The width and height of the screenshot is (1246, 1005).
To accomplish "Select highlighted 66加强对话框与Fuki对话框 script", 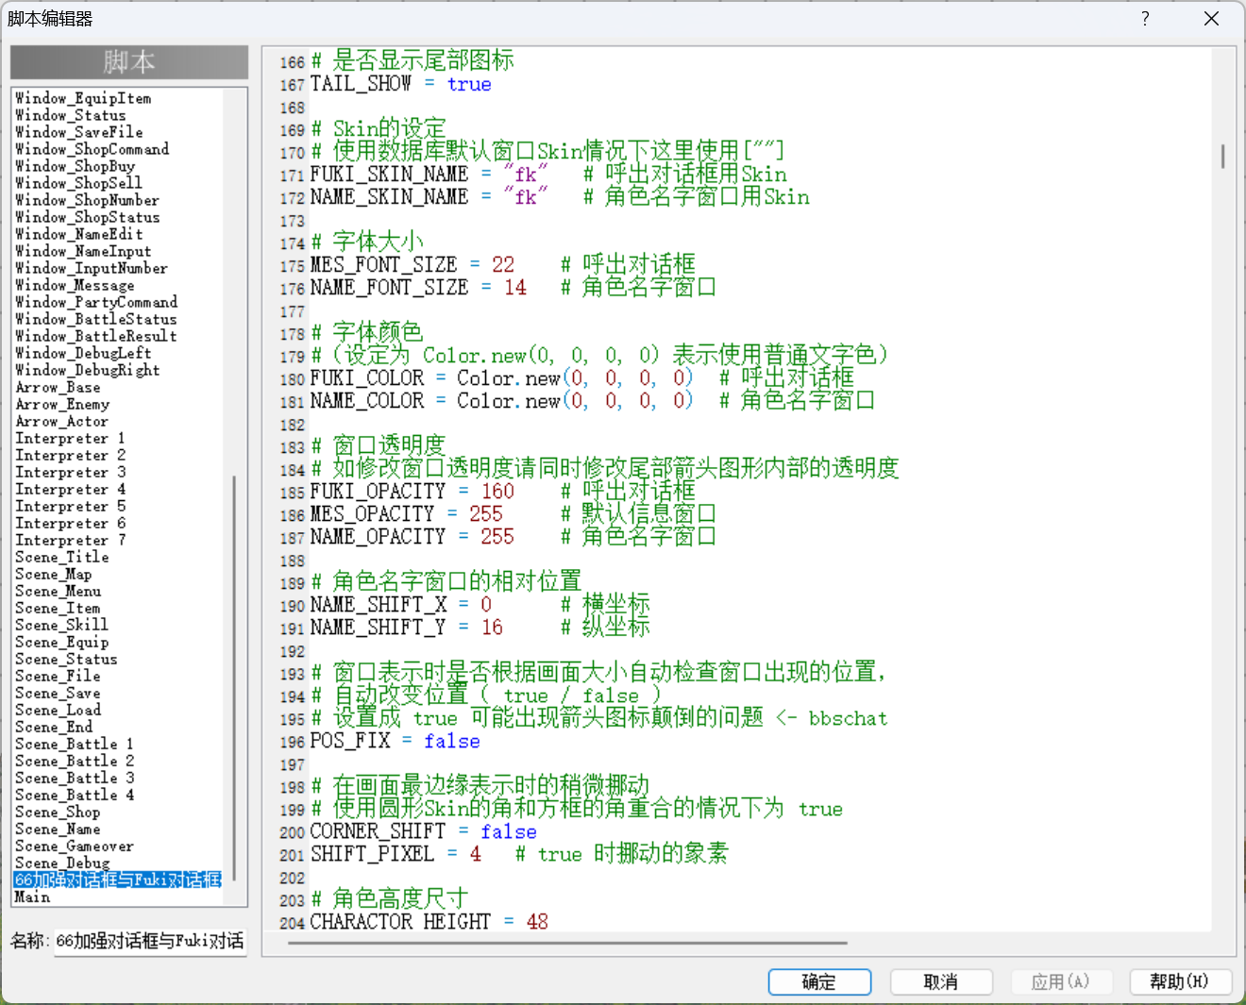I will click(x=118, y=879).
